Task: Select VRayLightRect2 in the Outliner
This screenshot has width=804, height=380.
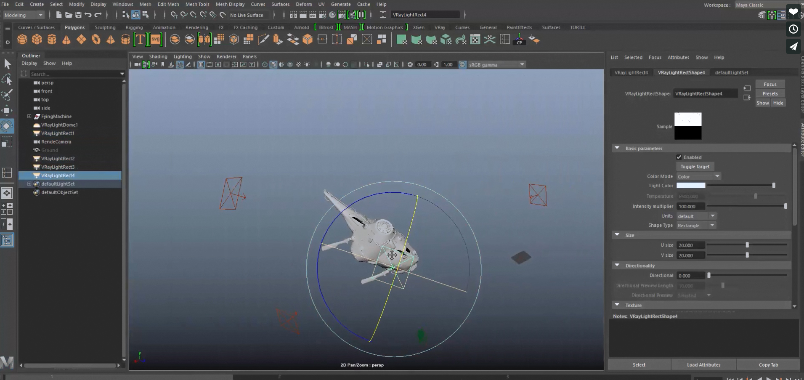Action: pos(58,159)
